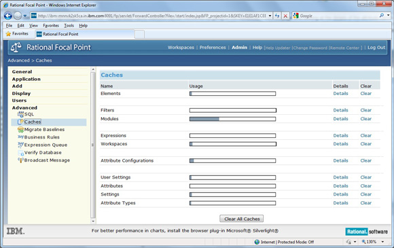
Task: Click the browser address bar URL
Action: (151, 16)
